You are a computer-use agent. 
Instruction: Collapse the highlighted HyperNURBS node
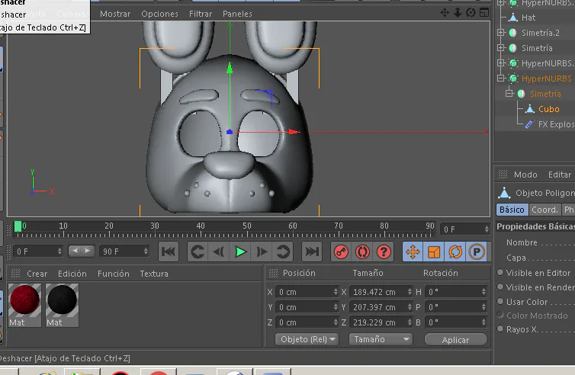point(500,78)
